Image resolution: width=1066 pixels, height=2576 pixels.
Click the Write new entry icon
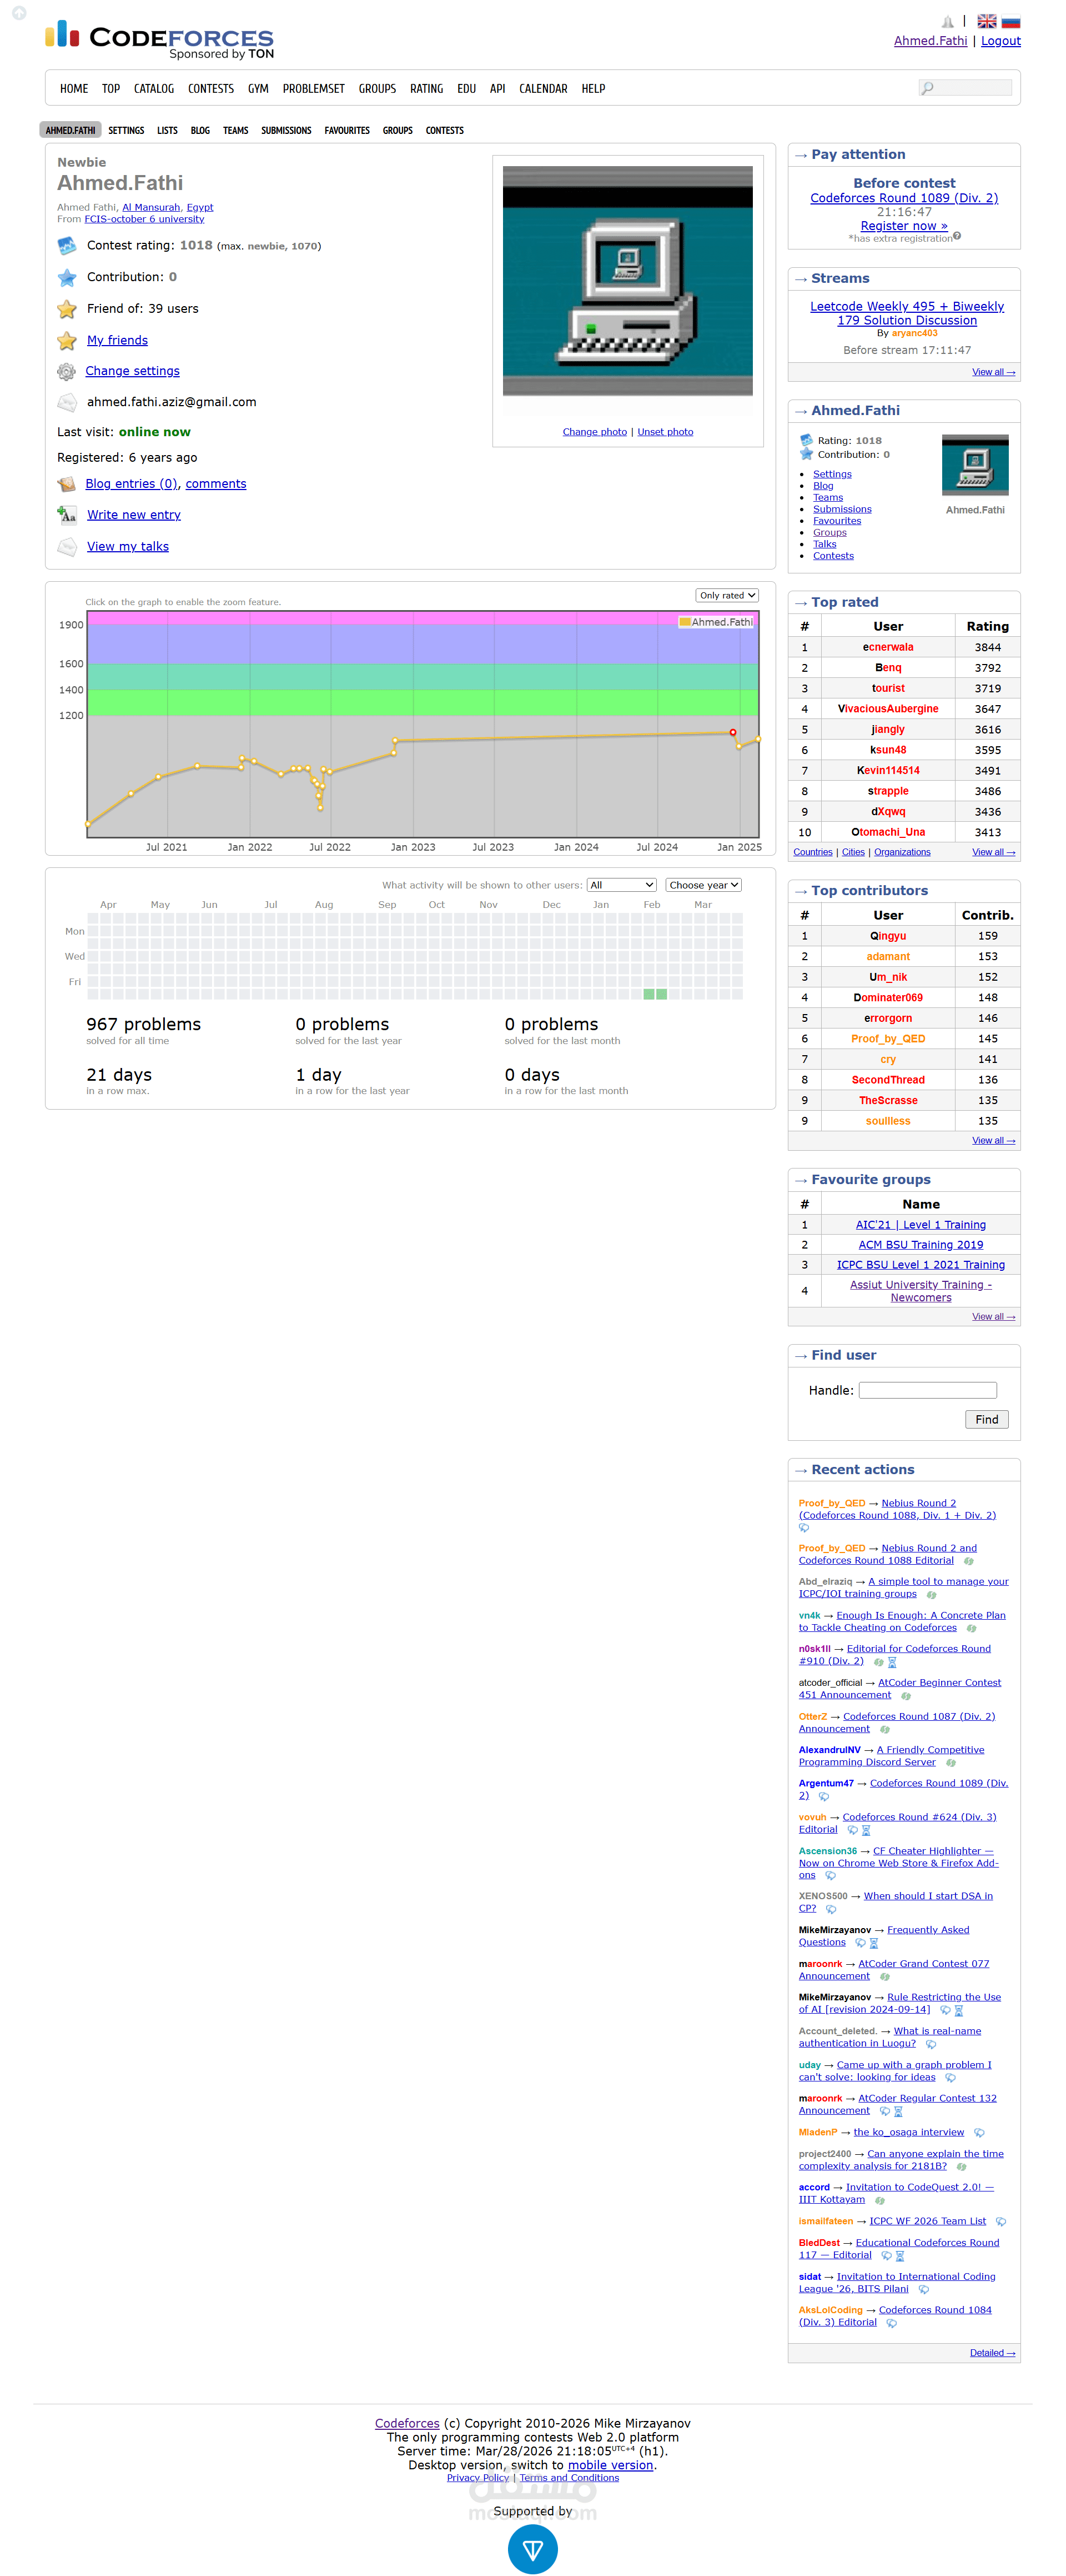pos(67,515)
